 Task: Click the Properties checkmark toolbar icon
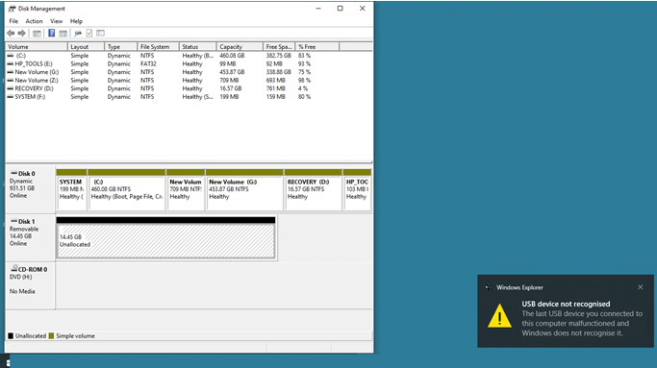click(88, 33)
